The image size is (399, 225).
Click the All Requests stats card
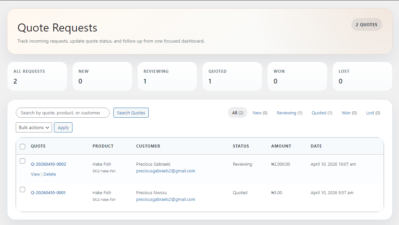point(37,76)
